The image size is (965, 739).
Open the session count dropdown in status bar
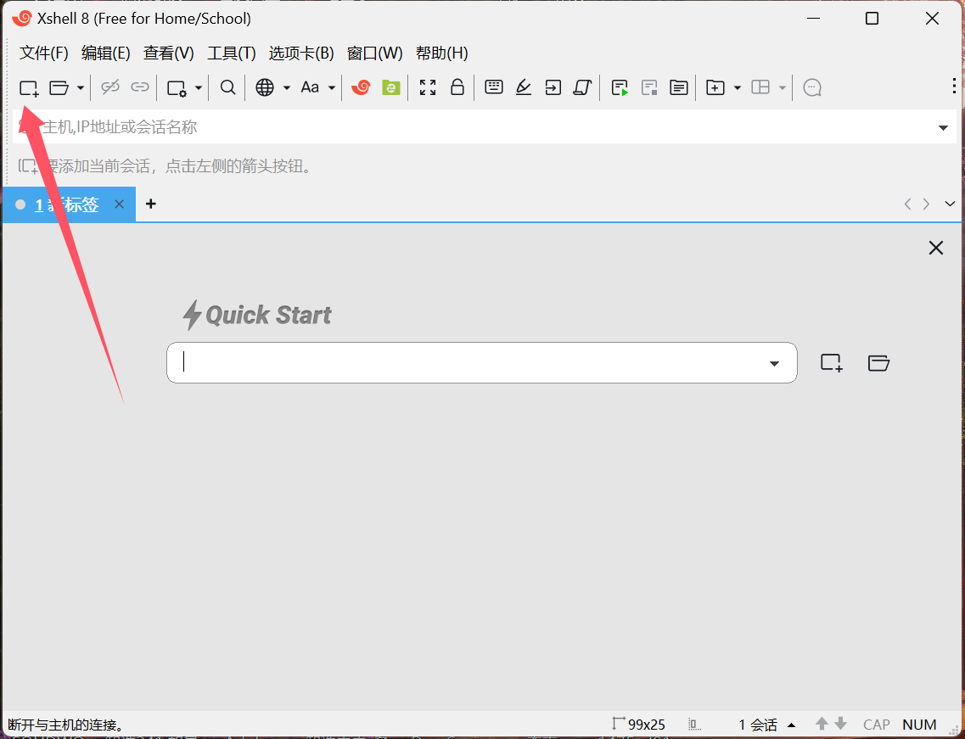click(791, 725)
